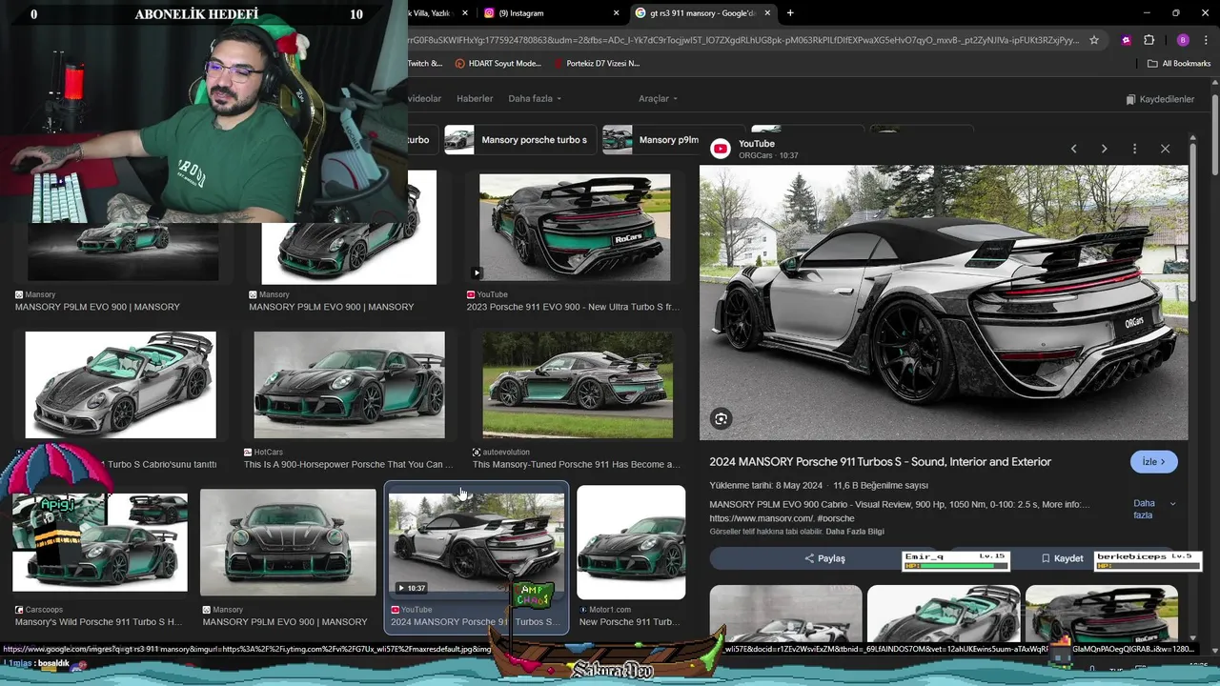Click the 'New Porsche 911 Turb...' Motor1 caption
The width and height of the screenshot is (1220, 686).
[629, 621]
